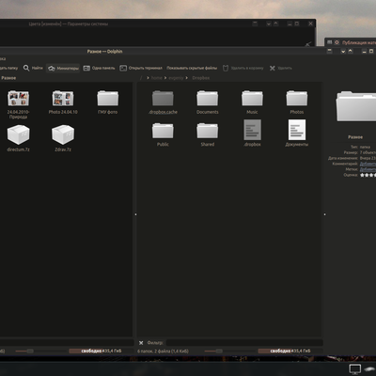Image resolution: width=376 pixels, height=376 pixels.
Task: Click the left pane free space bar
Action: coord(101,351)
